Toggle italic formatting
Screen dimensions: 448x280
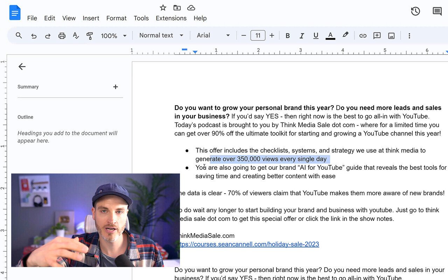302,36
